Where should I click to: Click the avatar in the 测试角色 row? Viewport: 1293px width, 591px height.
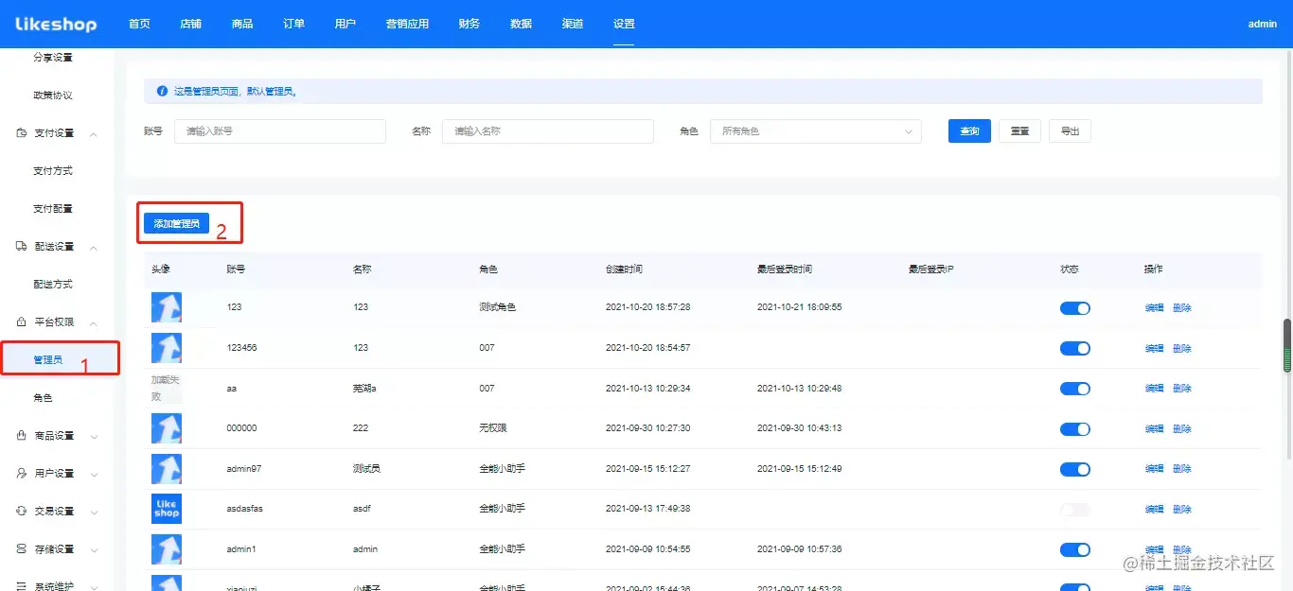point(167,307)
